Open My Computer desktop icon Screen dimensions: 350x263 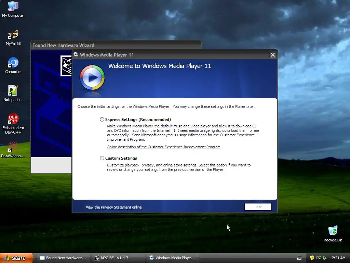[13, 9]
